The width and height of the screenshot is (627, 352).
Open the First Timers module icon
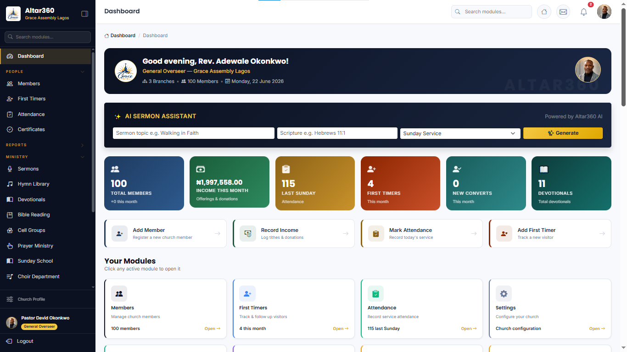pos(247,294)
